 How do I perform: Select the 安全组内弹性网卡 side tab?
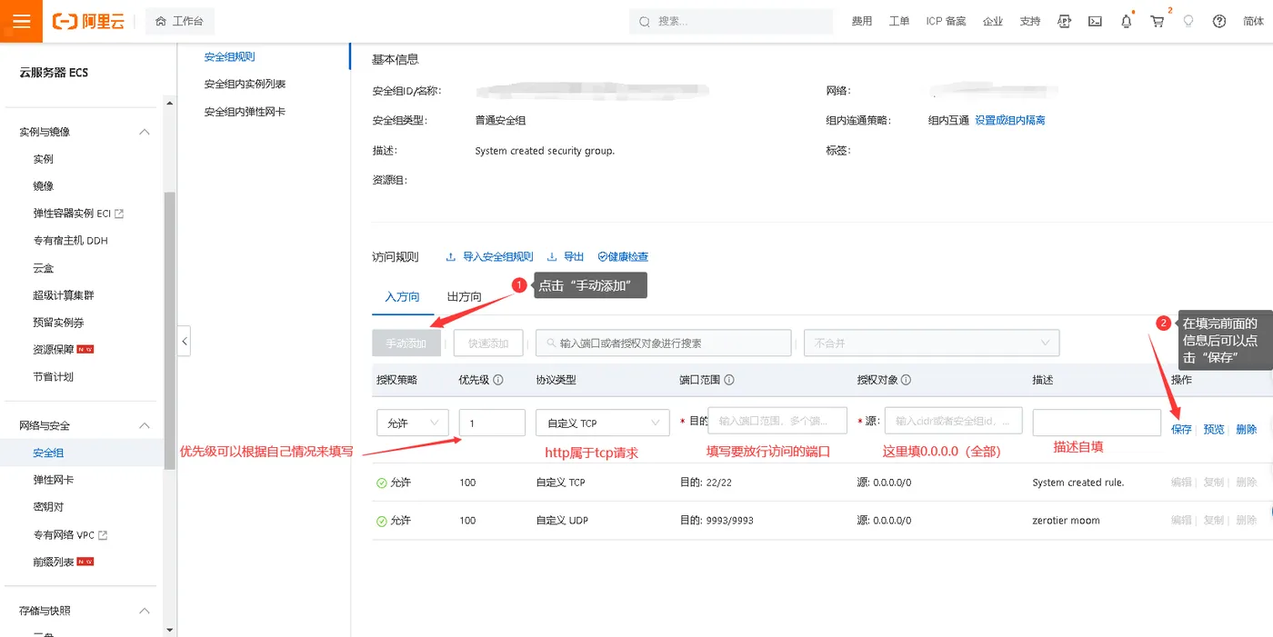(x=245, y=112)
